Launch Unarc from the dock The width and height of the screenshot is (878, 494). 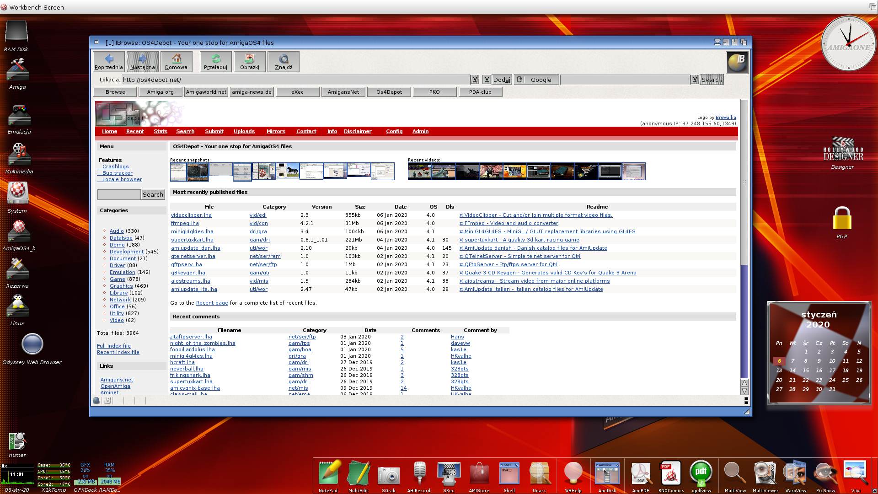tap(540, 476)
